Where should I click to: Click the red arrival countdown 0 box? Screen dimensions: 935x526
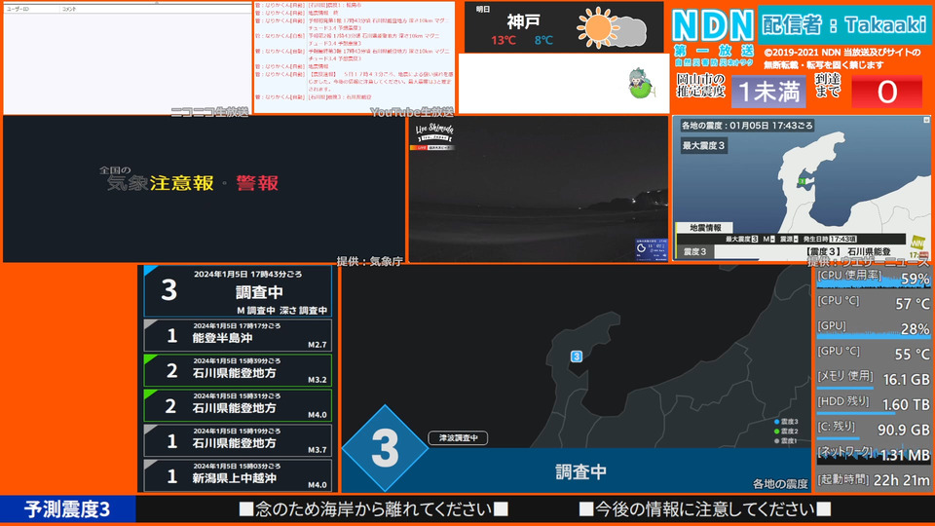pos(886,92)
